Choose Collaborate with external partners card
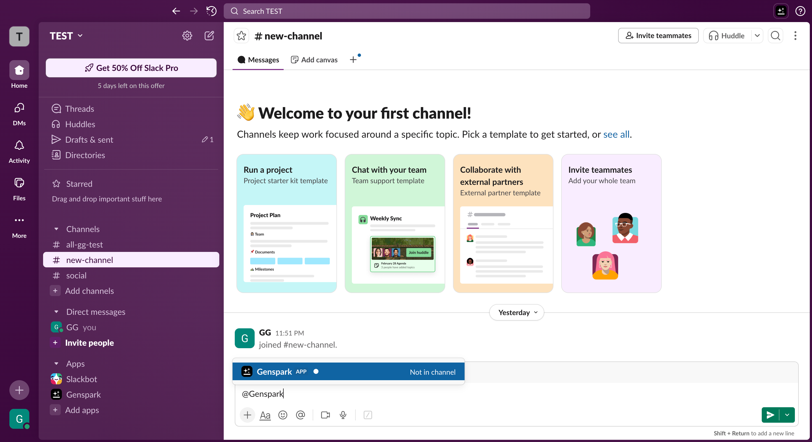 point(503,223)
